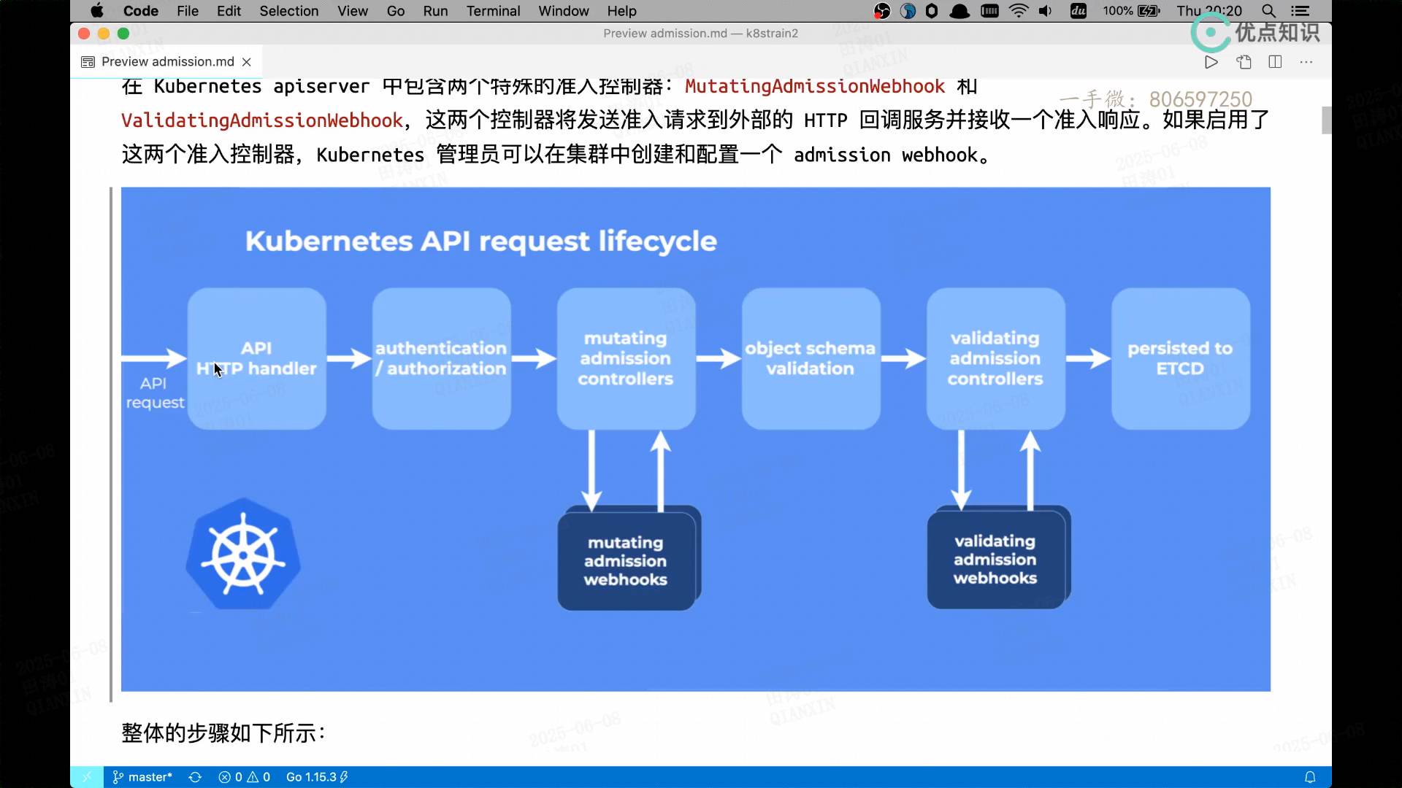Select the Preview admission.md tab
This screenshot has height=788, width=1402.
pyautogui.click(x=167, y=62)
